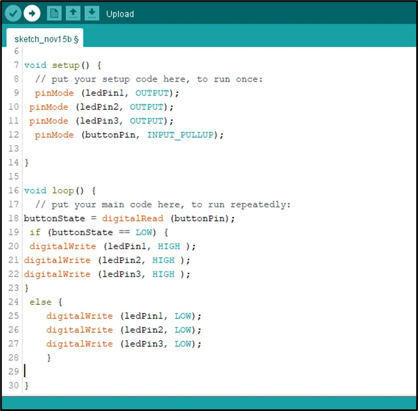Select the sketch_nov15b tab

click(x=45, y=39)
